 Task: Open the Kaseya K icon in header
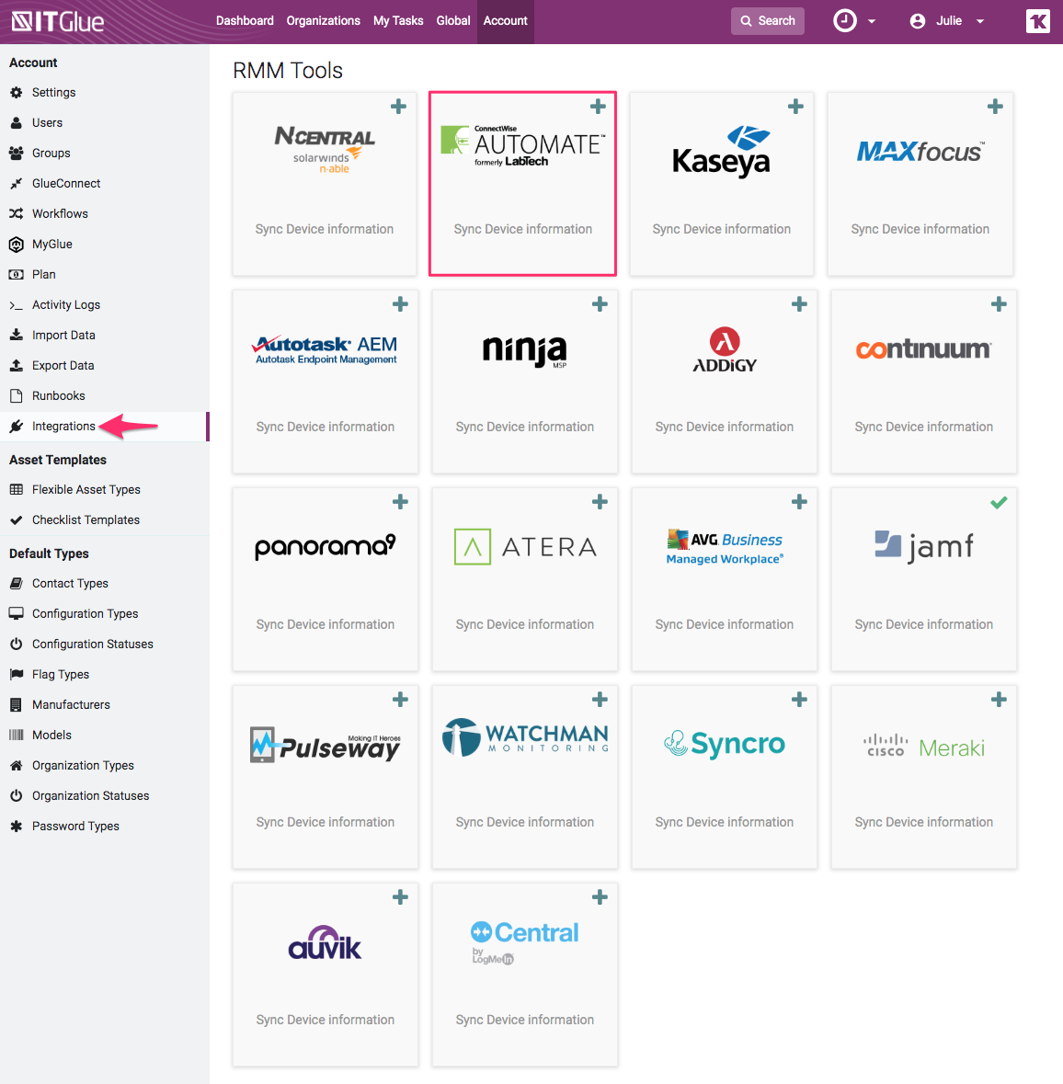(x=1037, y=21)
